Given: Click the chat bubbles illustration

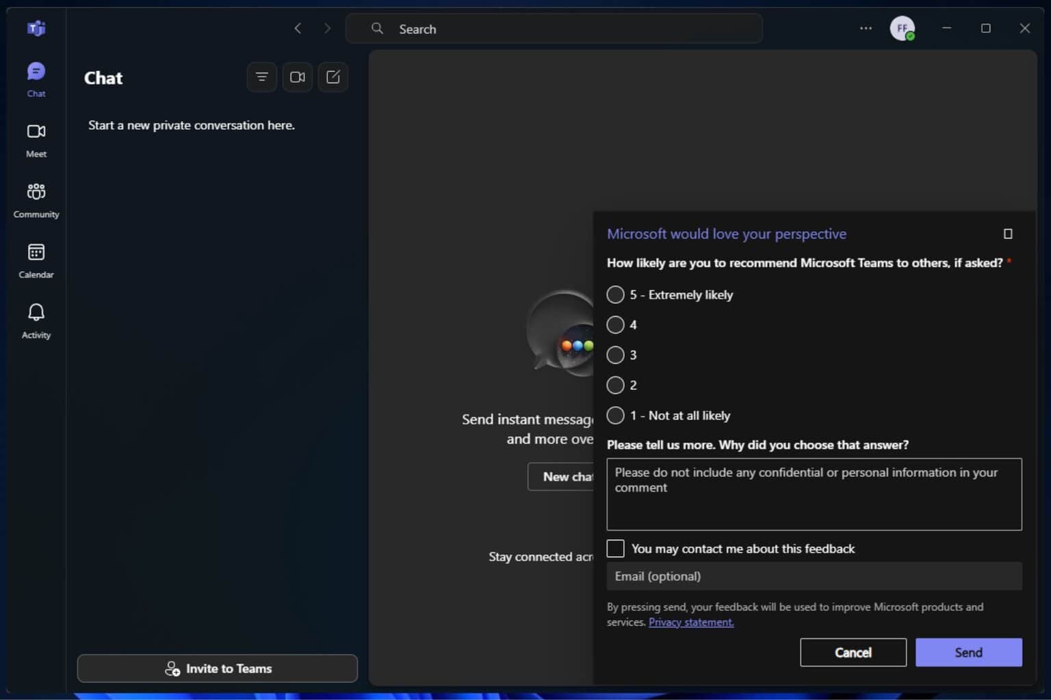Looking at the screenshot, I should pos(560,334).
